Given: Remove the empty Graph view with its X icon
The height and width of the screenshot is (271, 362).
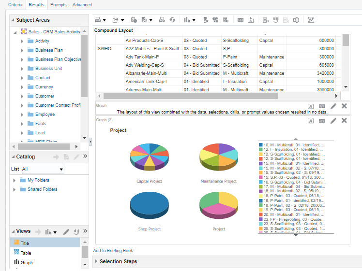Looking at the screenshot, I should point(344,106).
